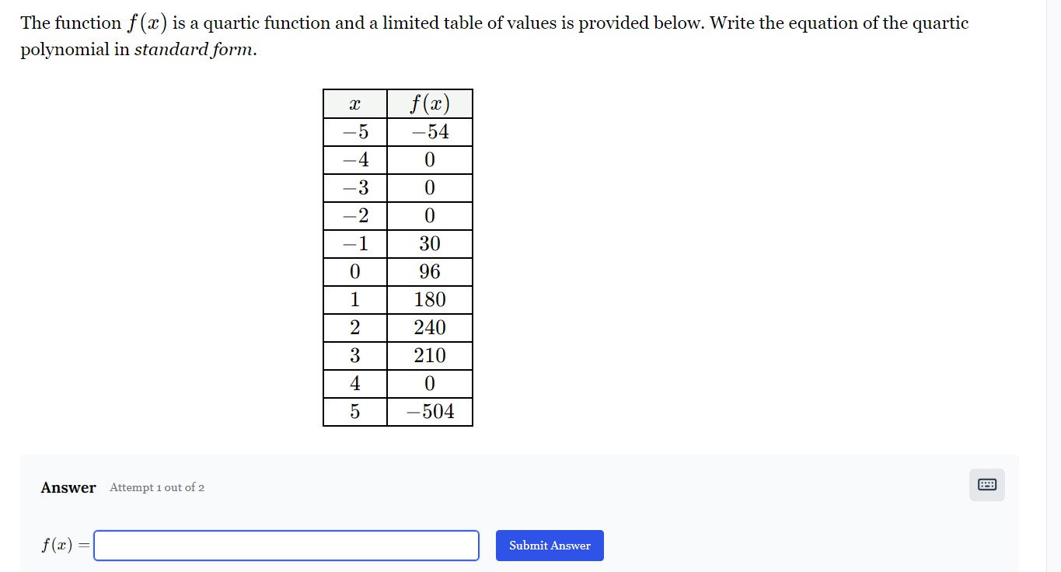1061x572 pixels.
Task: Click the italic 'standard form' text
Action: 194,51
